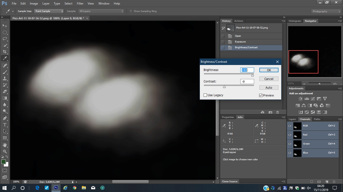Screen dimensions: 343x192
Task: Select the Lasso tool
Action: point(5,39)
